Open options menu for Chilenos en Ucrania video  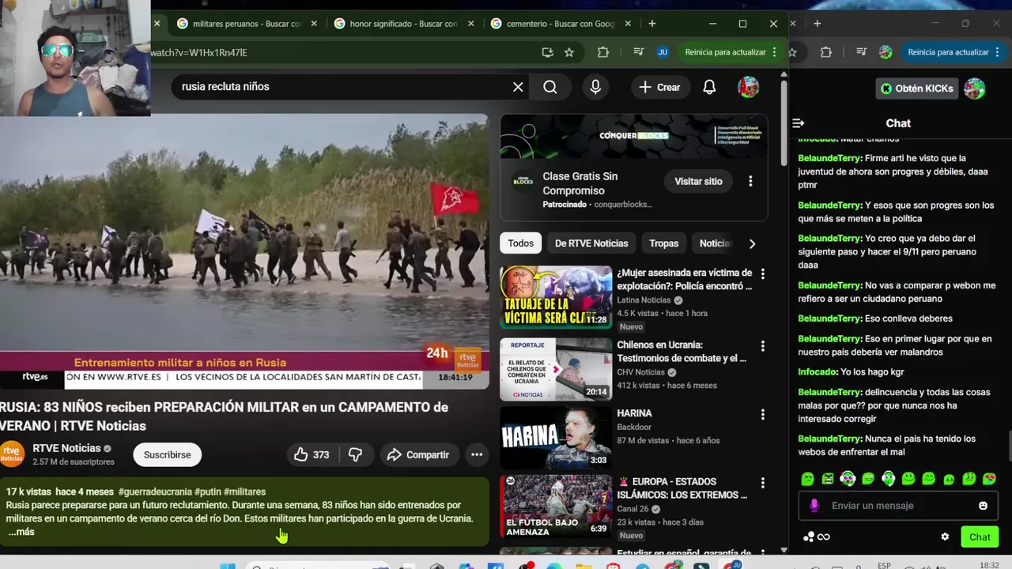pos(762,346)
